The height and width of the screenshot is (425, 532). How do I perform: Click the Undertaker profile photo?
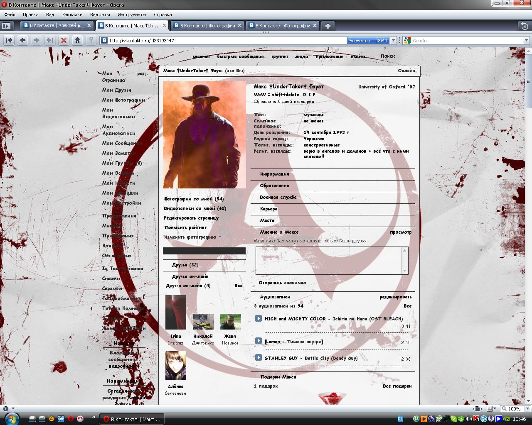204,135
